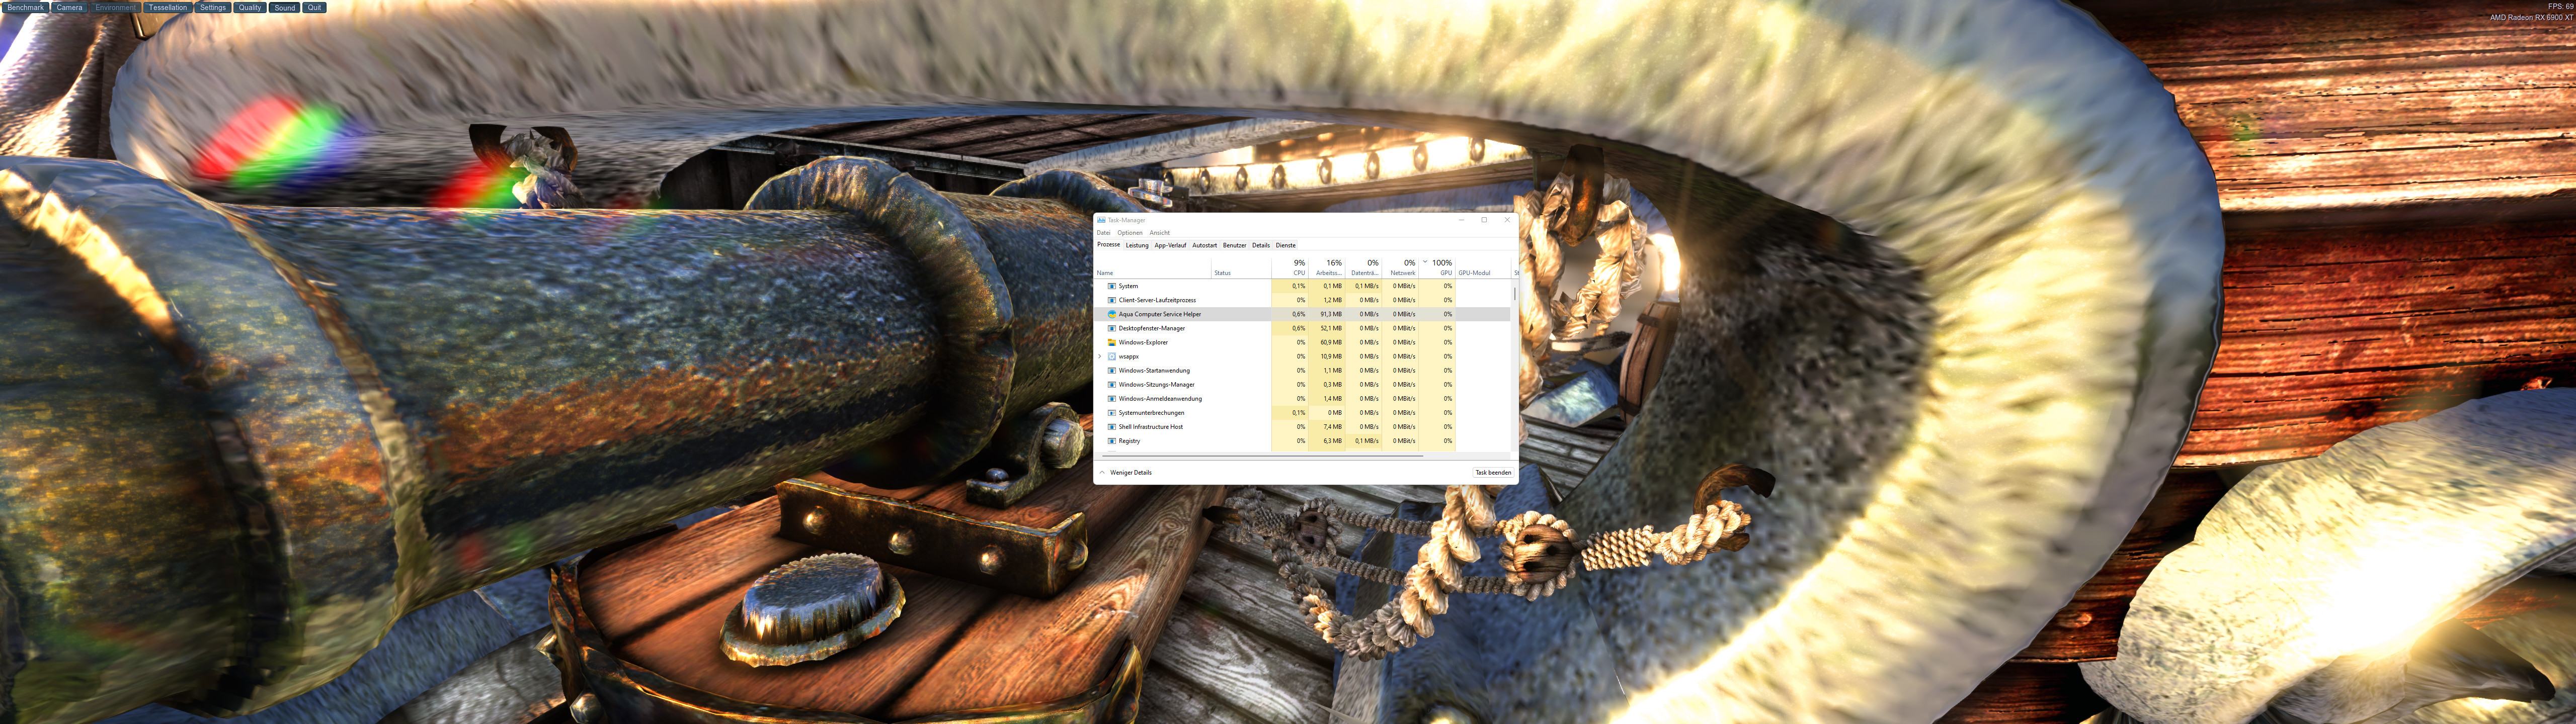The width and height of the screenshot is (2576, 724).
Task: Click the 52,1 MB memory value
Action: [x=1331, y=328]
